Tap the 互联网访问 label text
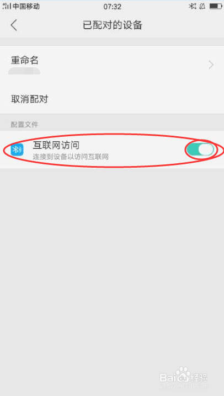This screenshot has width=224, height=396. pos(56,145)
